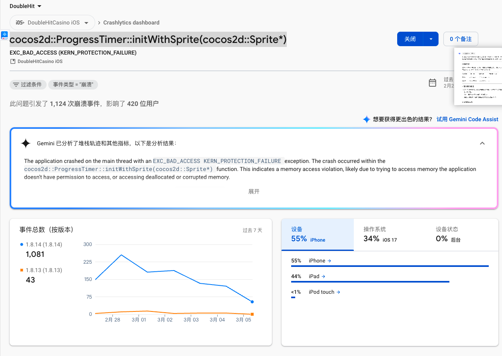Viewport: 502px width, 356px height.
Task: Open the 试用 Gemini Code Assist link
Action: (467, 119)
